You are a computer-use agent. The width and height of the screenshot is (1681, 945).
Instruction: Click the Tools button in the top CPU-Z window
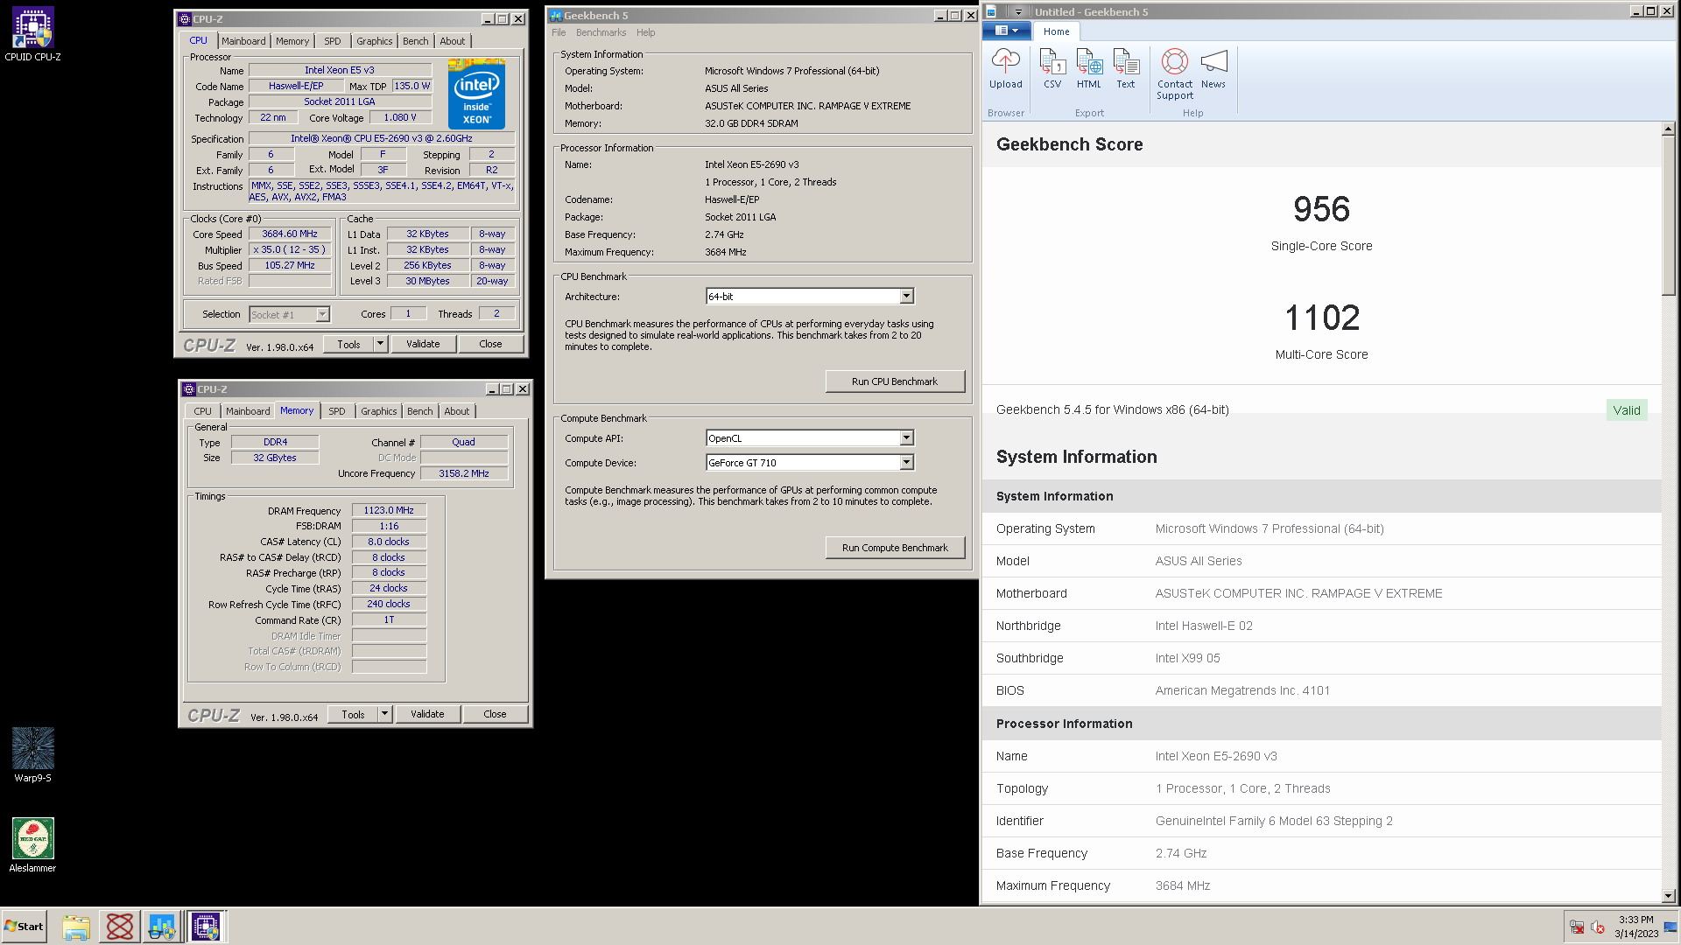pos(348,345)
